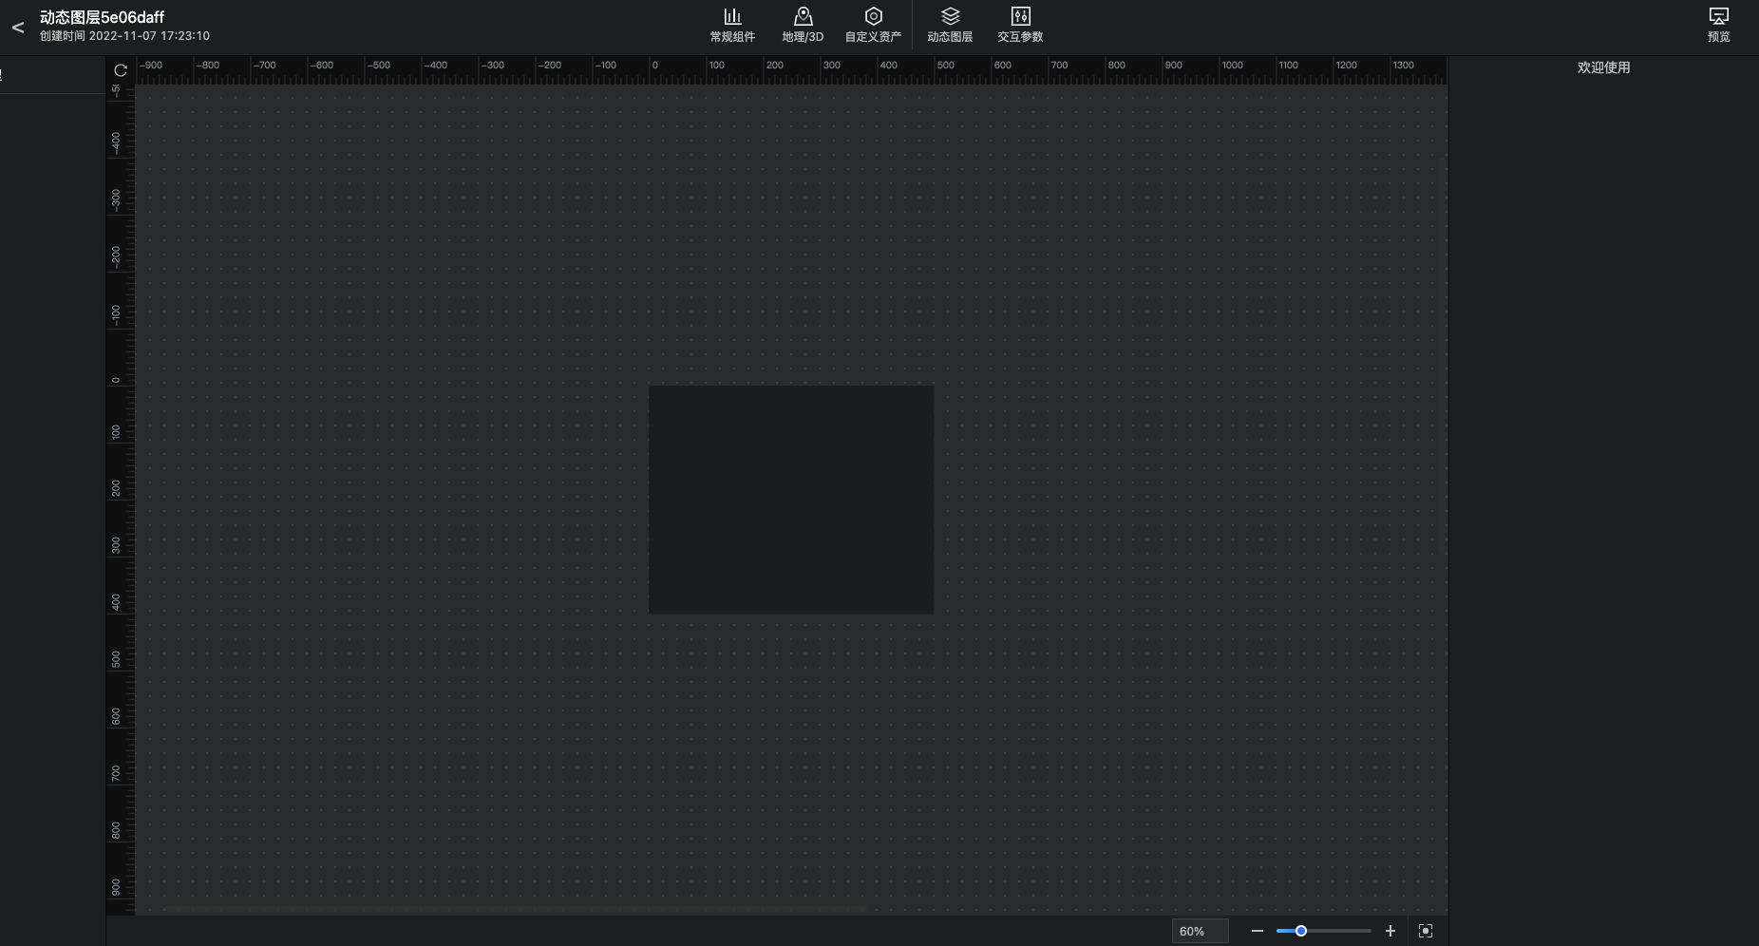Click the 60% zoom percentage field
This screenshot has width=1759, height=946.
(1200, 931)
